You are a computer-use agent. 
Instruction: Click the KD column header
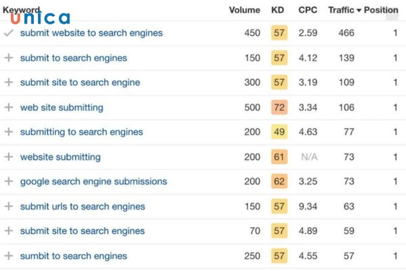pyautogui.click(x=278, y=10)
